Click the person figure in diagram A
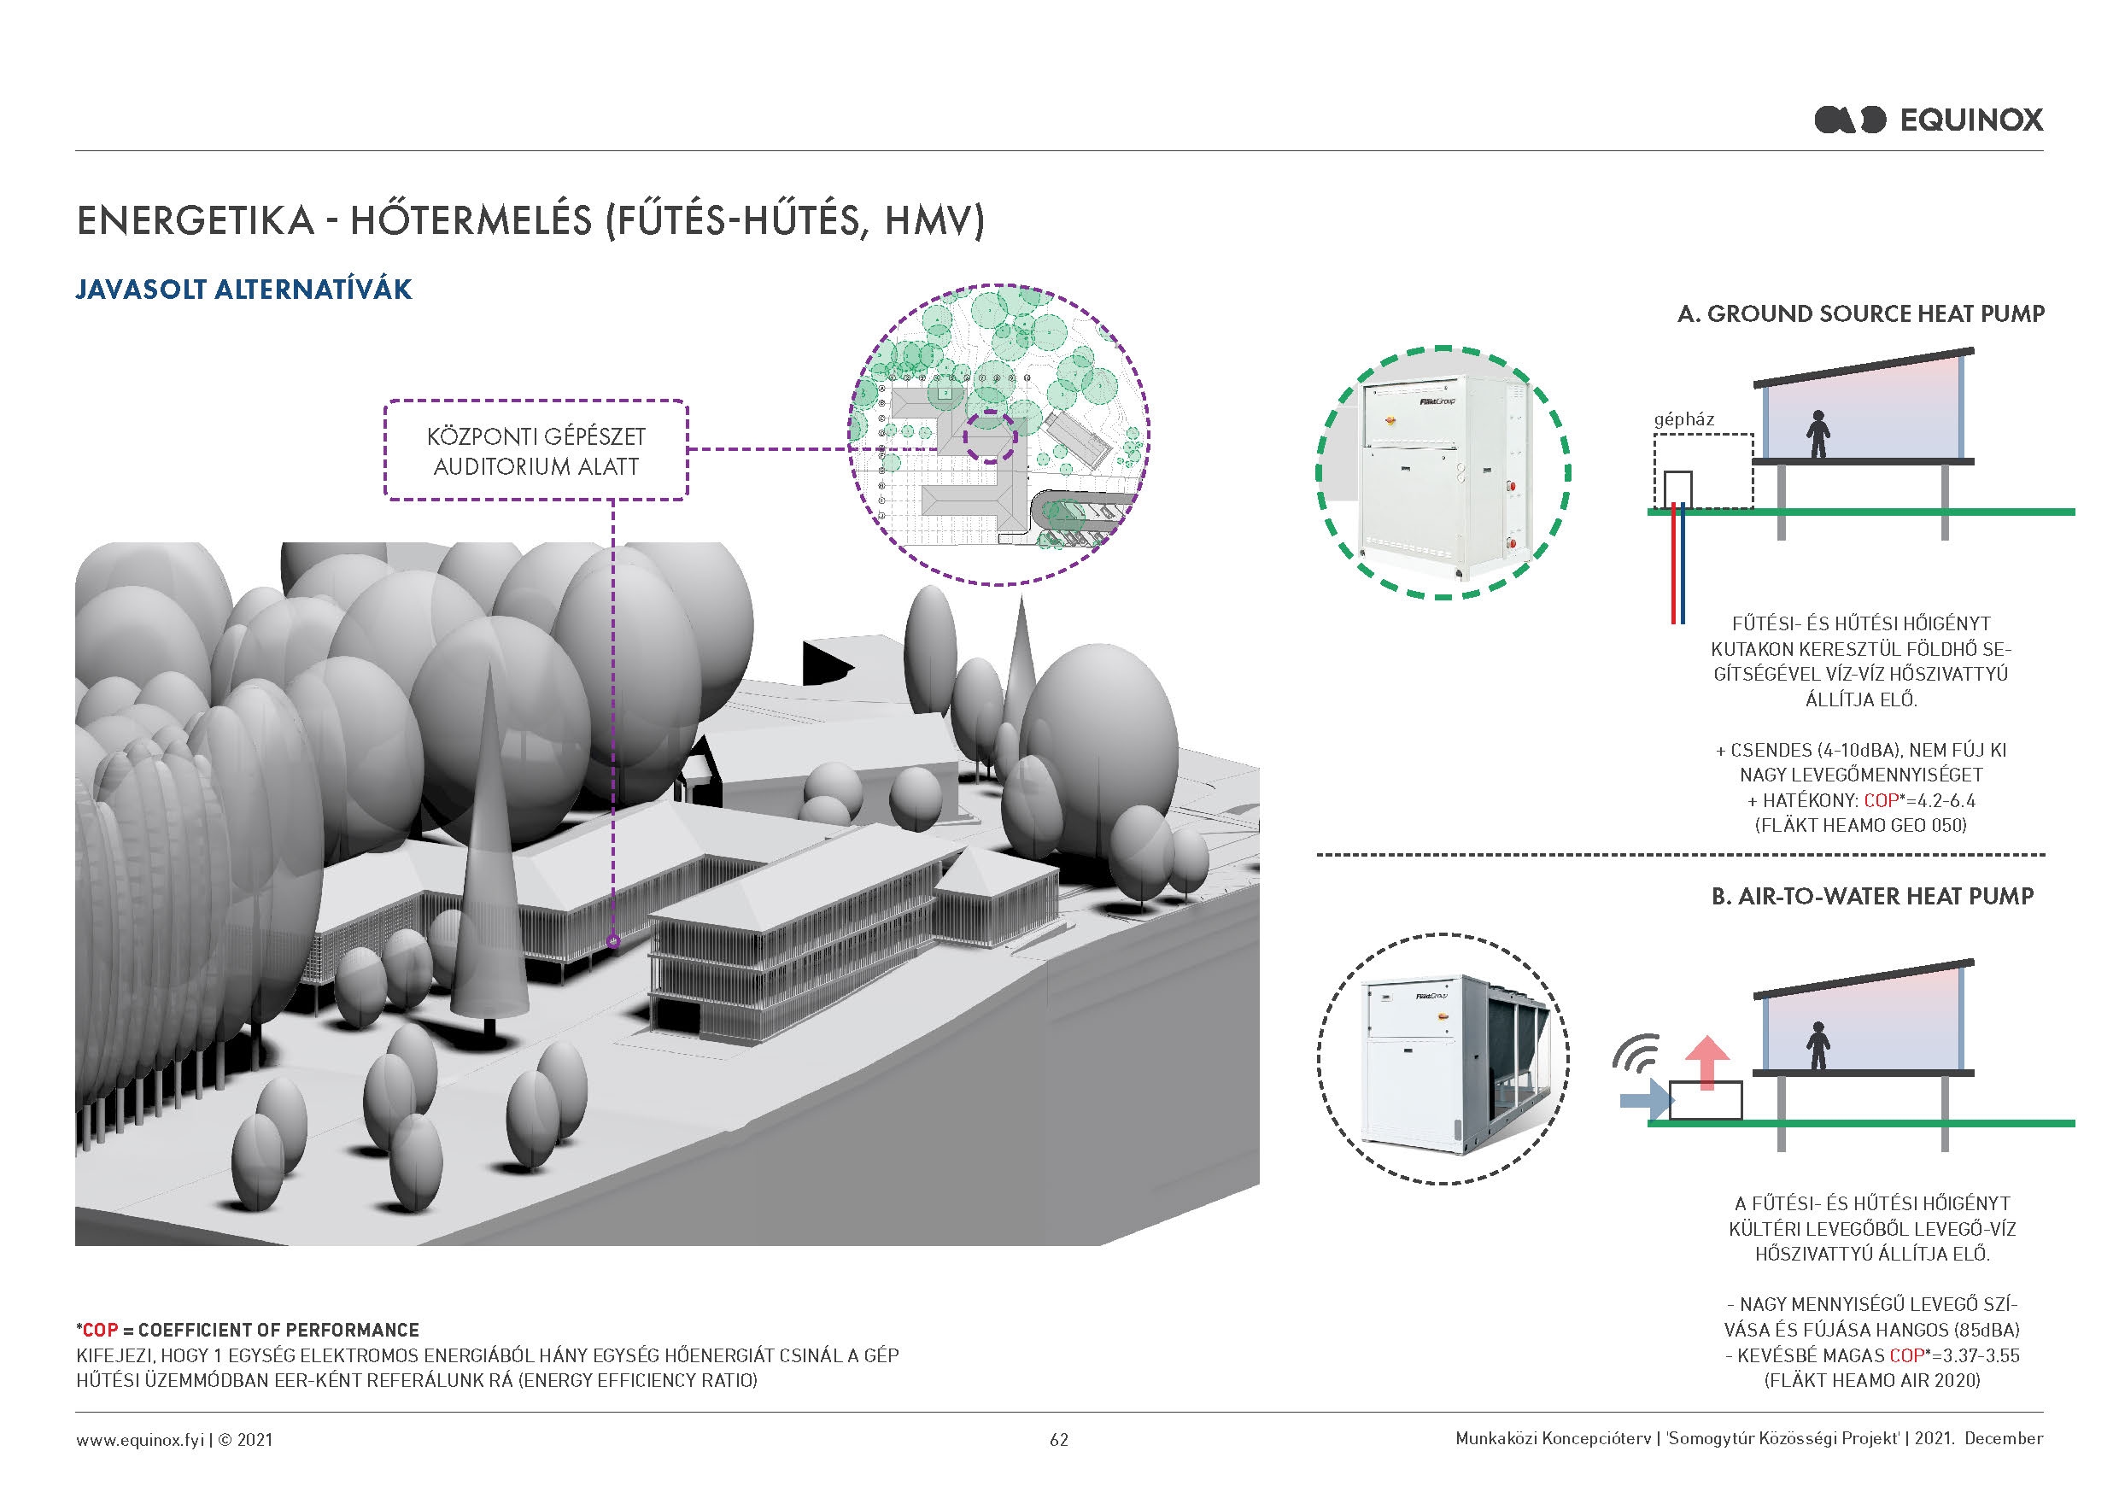This screenshot has height=1498, width=2119. coord(1818,434)
